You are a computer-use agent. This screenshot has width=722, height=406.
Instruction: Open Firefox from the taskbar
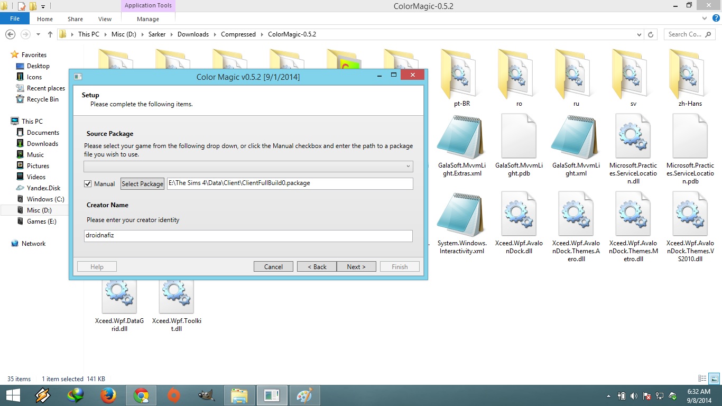click(108, 395)
